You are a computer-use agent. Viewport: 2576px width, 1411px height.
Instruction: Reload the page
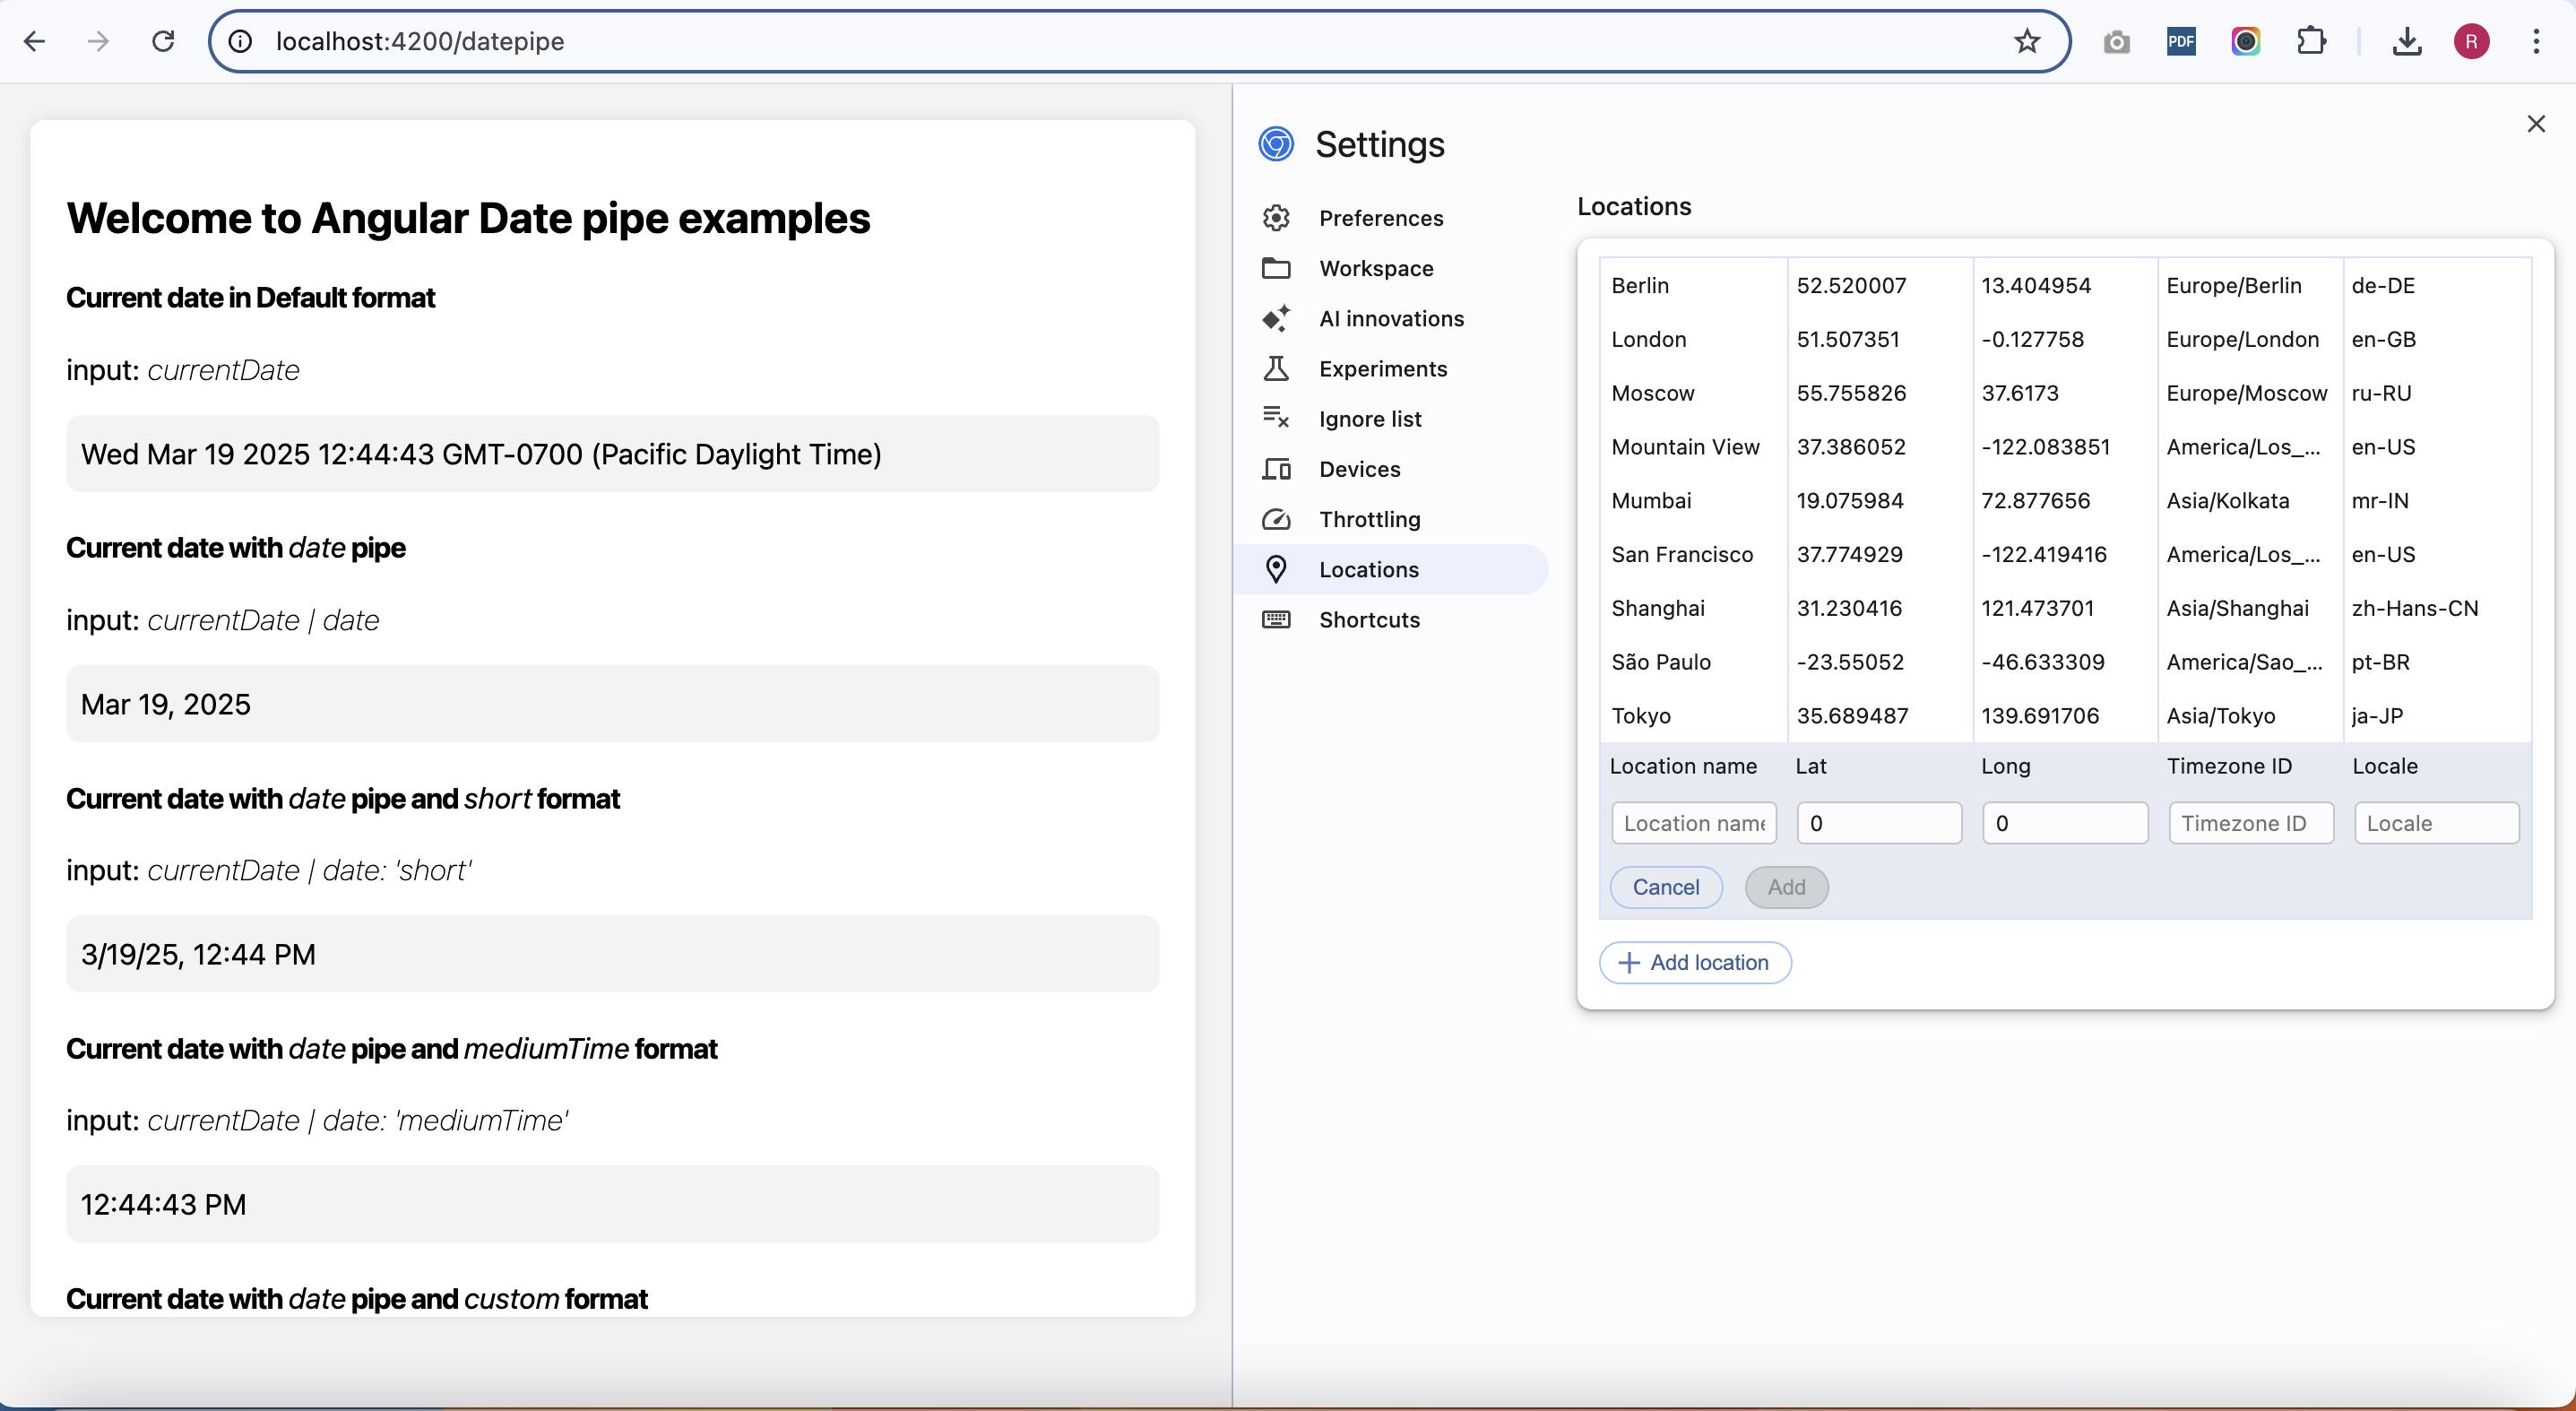pos(163,41)
